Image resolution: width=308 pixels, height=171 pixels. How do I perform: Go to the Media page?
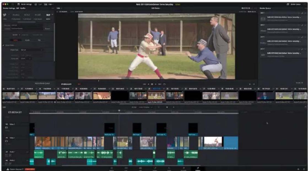tap(111, 169)
